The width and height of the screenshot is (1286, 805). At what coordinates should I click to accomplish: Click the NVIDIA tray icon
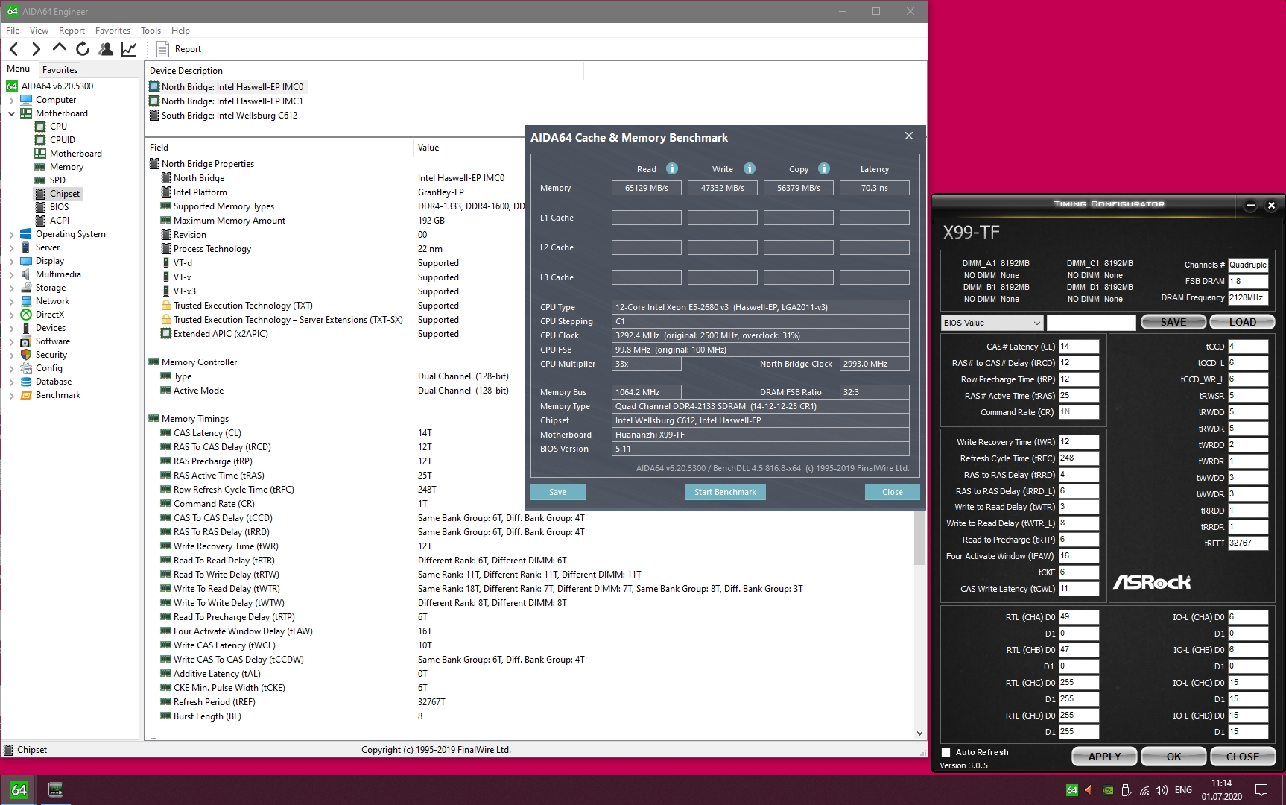[1108, 790]
